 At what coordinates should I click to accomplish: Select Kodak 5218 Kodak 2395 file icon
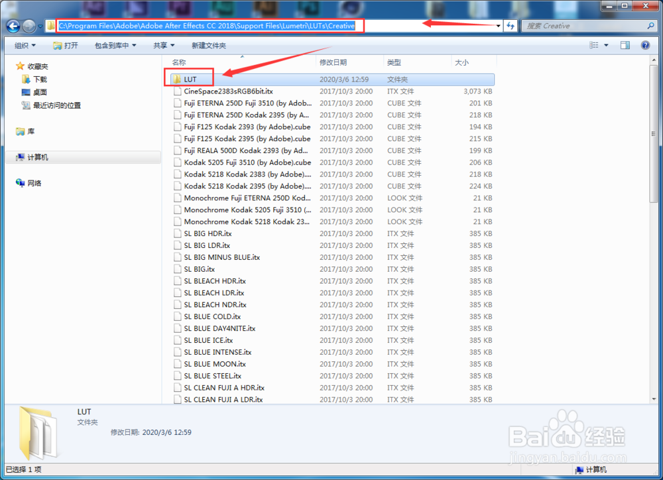[178, 186]
